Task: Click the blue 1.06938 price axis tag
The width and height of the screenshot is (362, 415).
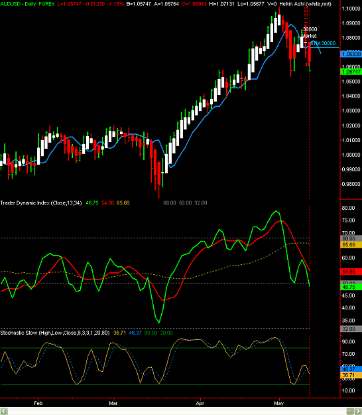Action: 351,54
